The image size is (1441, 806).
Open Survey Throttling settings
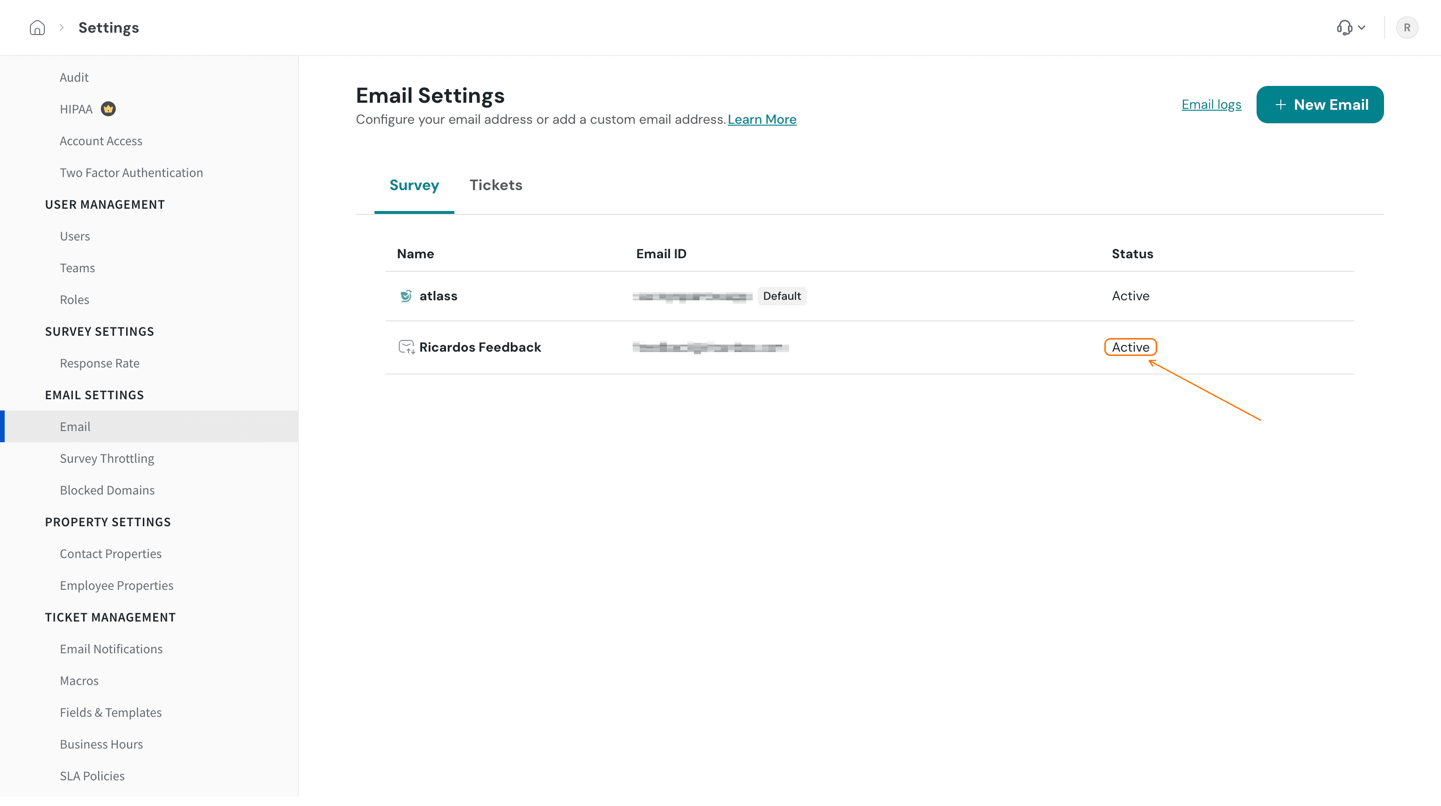[107, 458]
